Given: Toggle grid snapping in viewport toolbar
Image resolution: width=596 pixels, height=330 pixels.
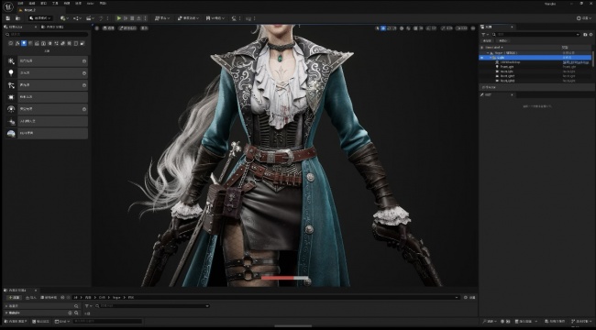Looking at the screenshot, I should (415, 28).
